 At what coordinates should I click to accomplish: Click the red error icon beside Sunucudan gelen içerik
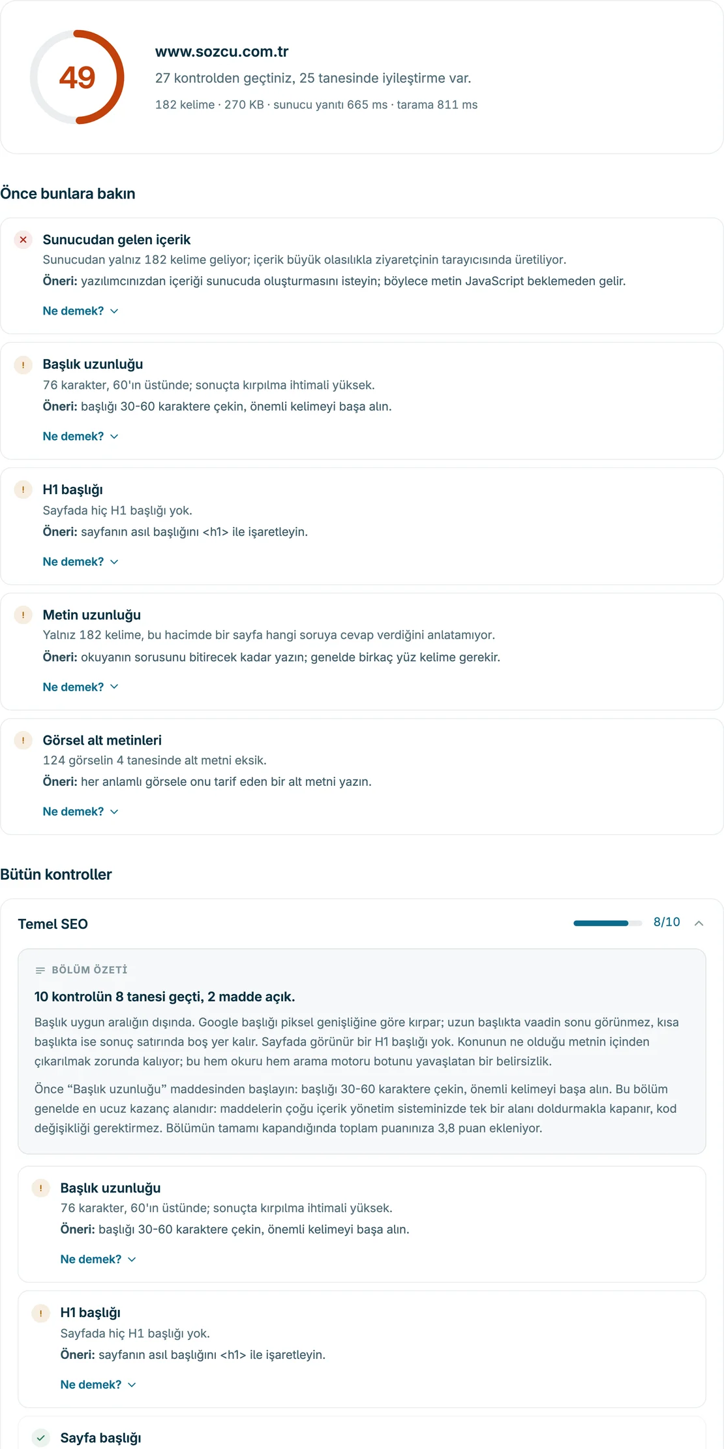(23, 240)
